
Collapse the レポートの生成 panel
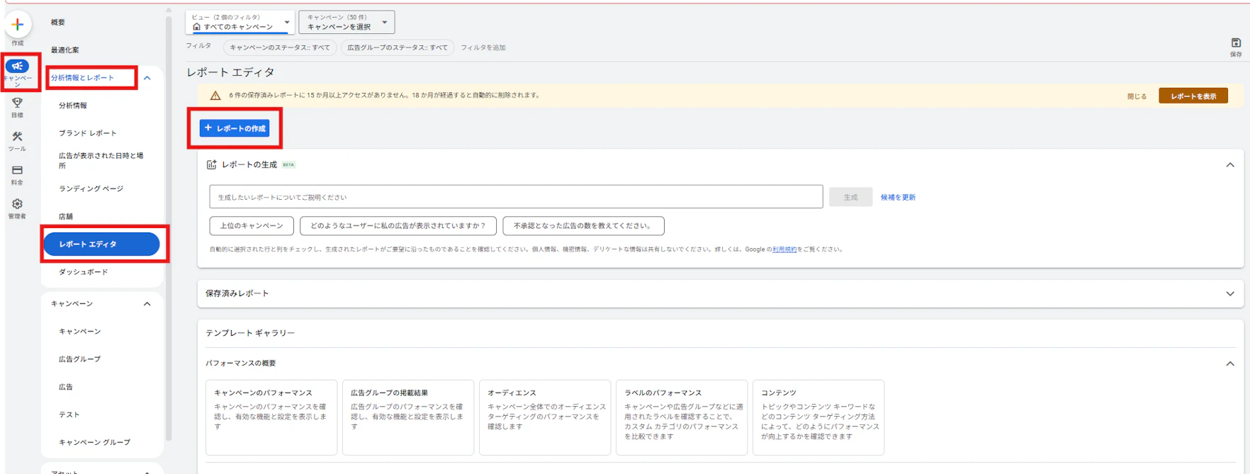1230,165
